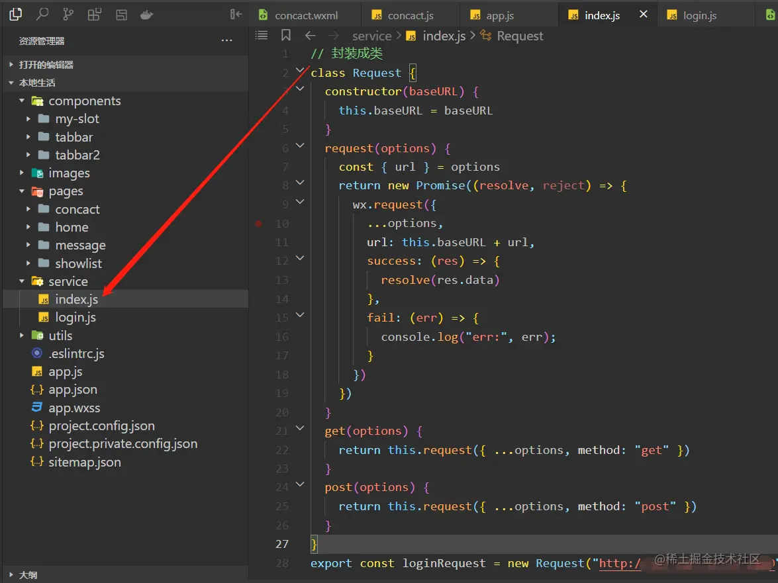Expand the tabbar2 folder
Viewport: 778px width, 583px height.
point(124,155)
